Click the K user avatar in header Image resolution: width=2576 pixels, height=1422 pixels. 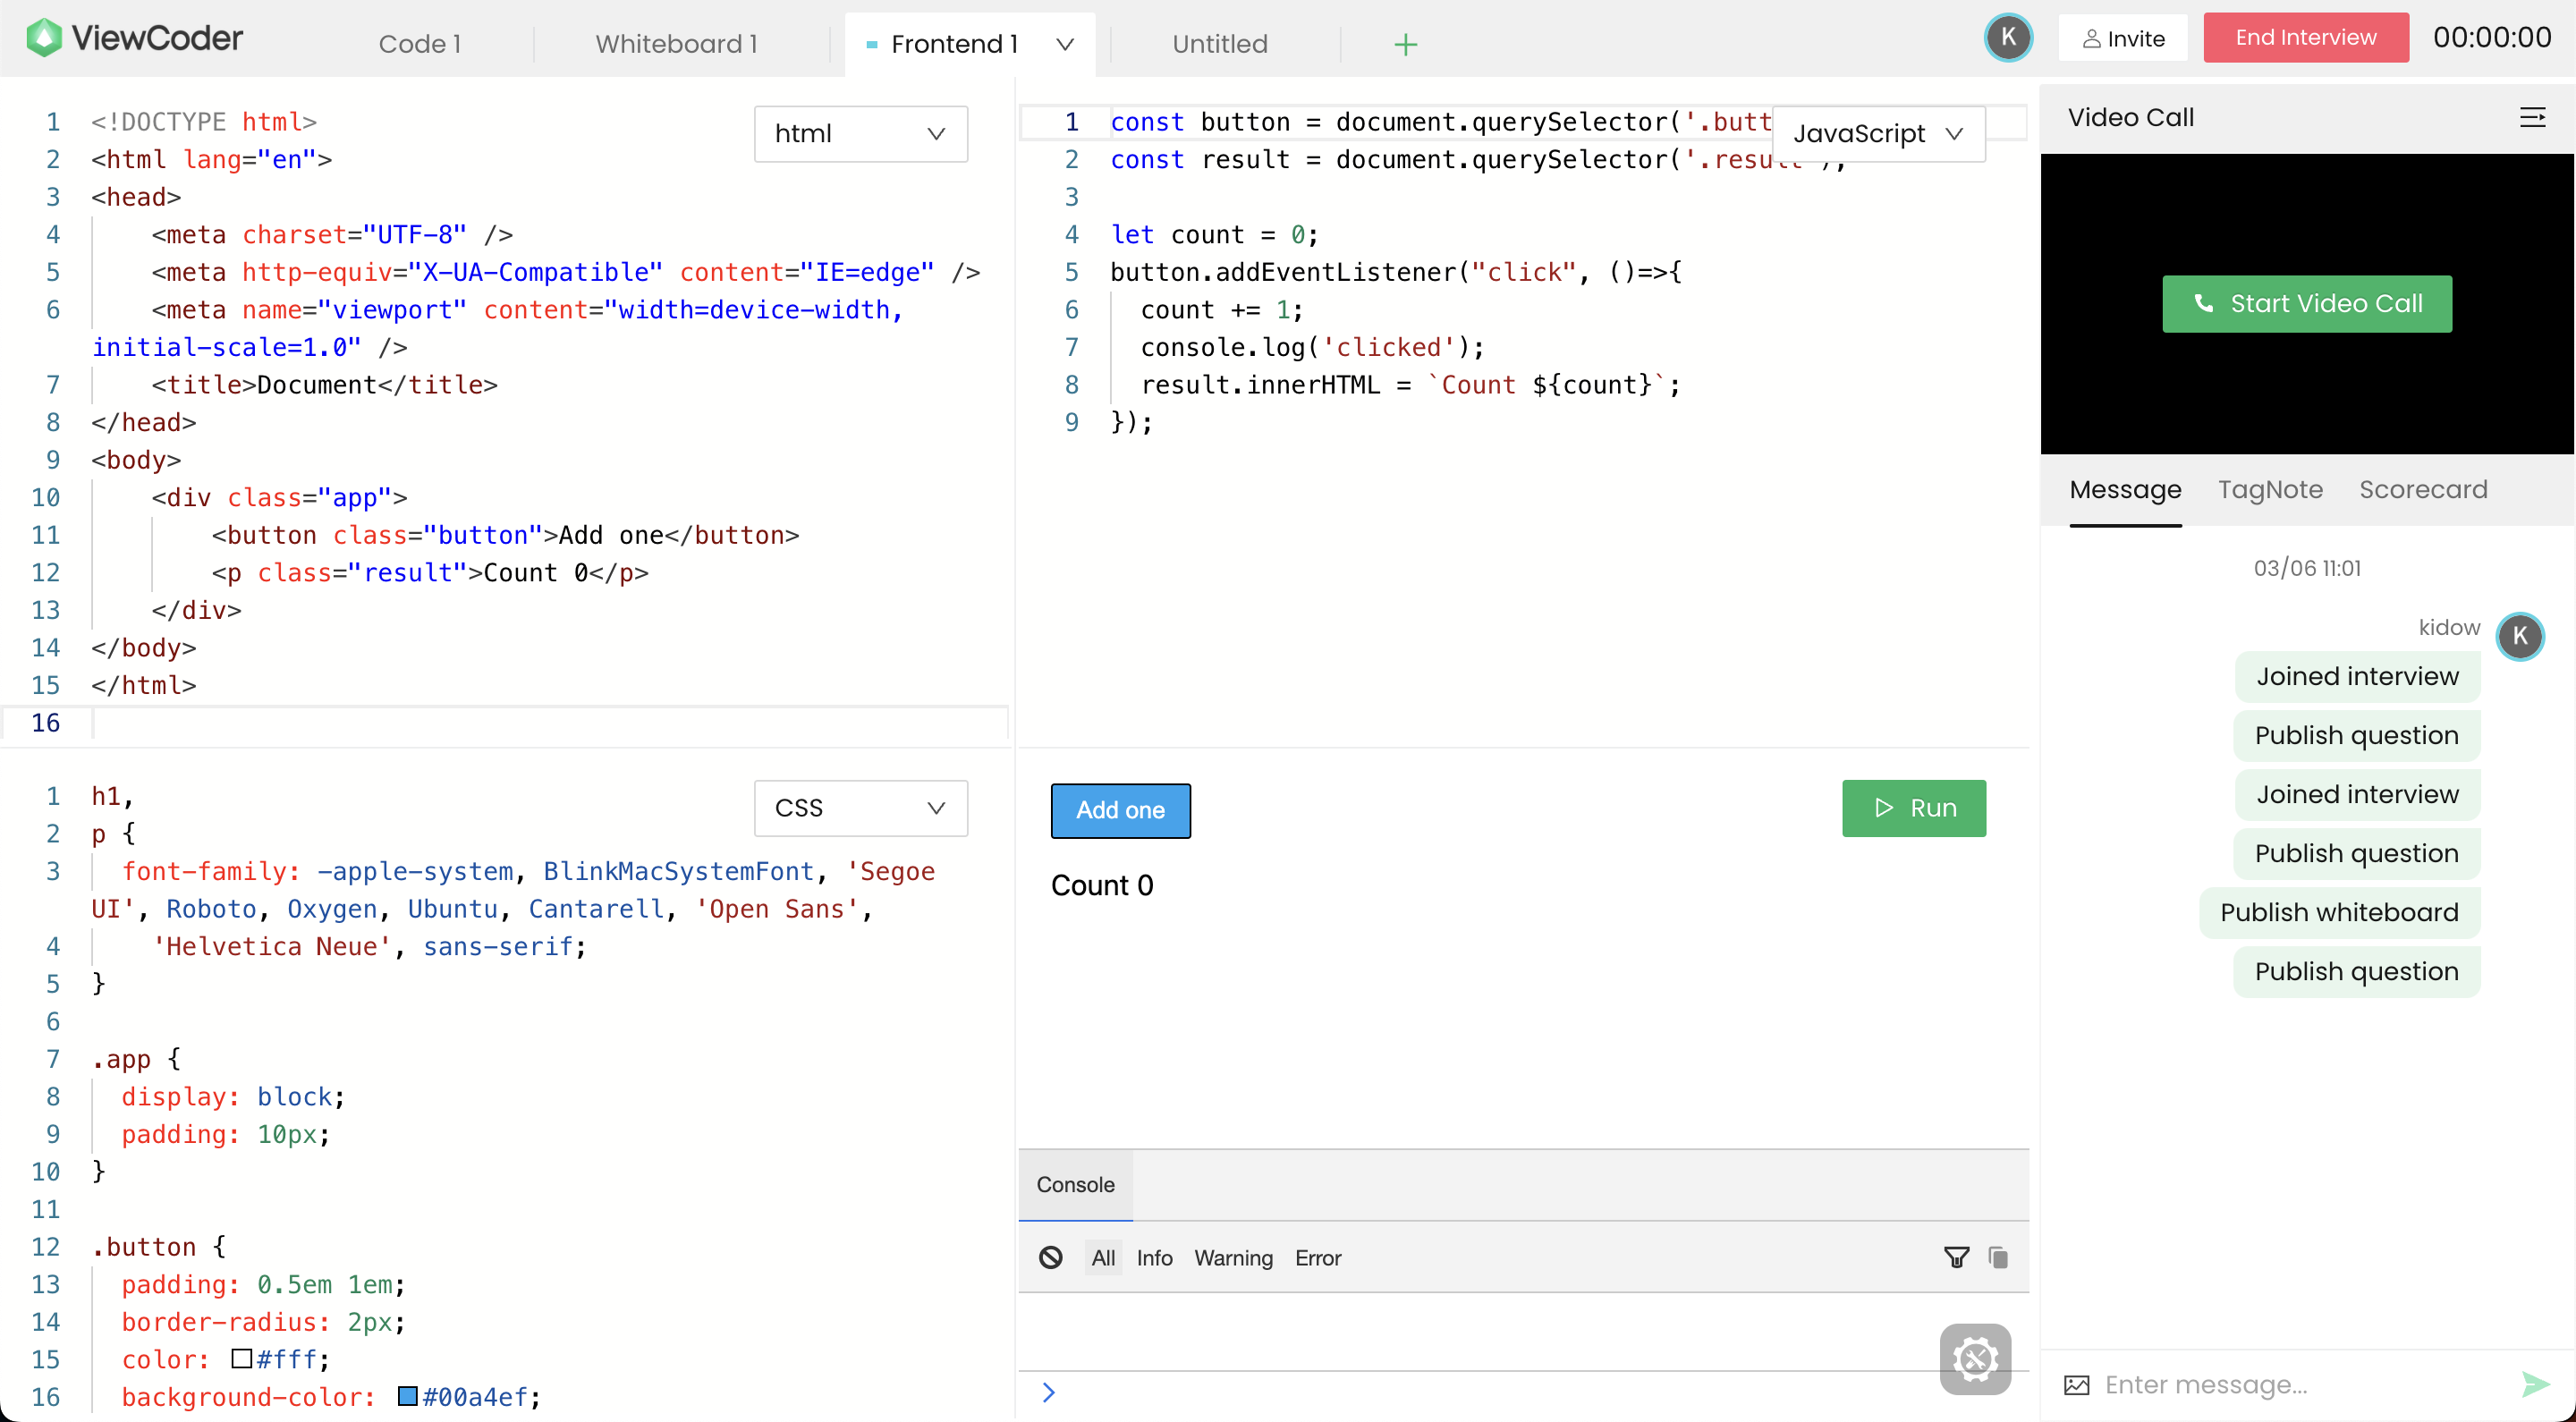pyautogui.click(x=2008, y=38)
